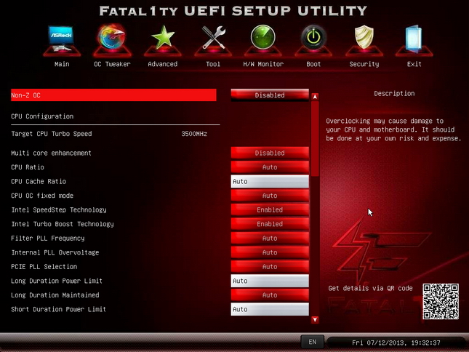
Task: Select the PCIE PLL Selection label
Action: [44, 266]
